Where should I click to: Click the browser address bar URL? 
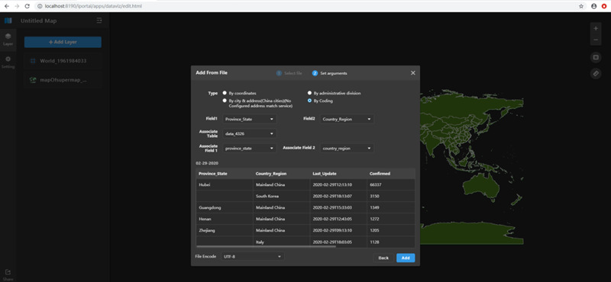(93, 6)
